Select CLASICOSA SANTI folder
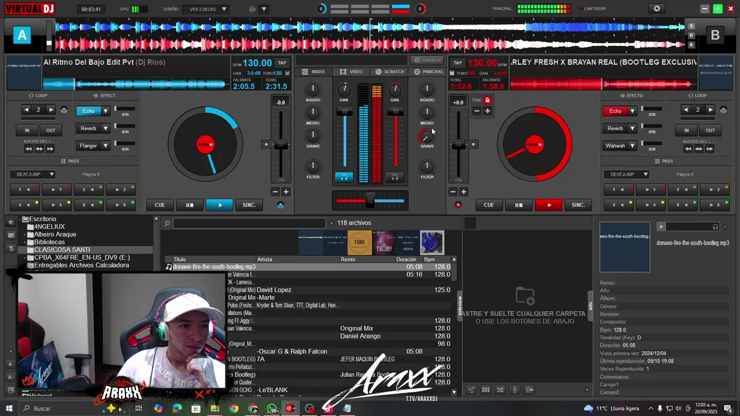740x416 pixels. pyautogui.click(x=62, y=250)
